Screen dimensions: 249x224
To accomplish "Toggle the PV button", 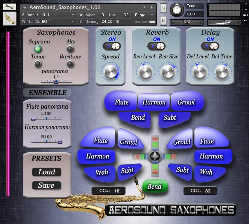I will pyautogui.click(x=245, y=21).
